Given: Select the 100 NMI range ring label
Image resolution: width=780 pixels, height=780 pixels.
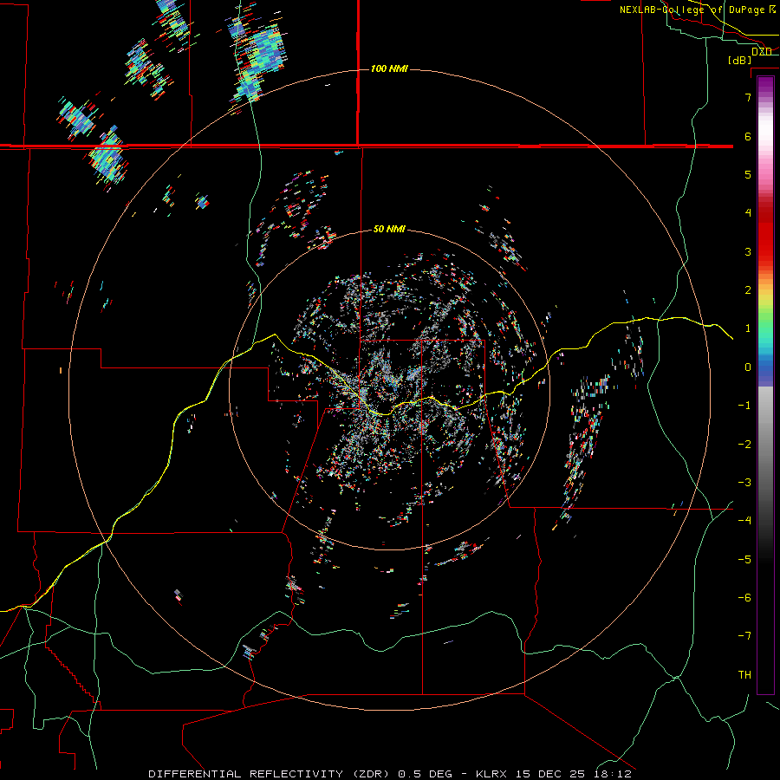Looking at the screenshot, I should pos(389,68).
